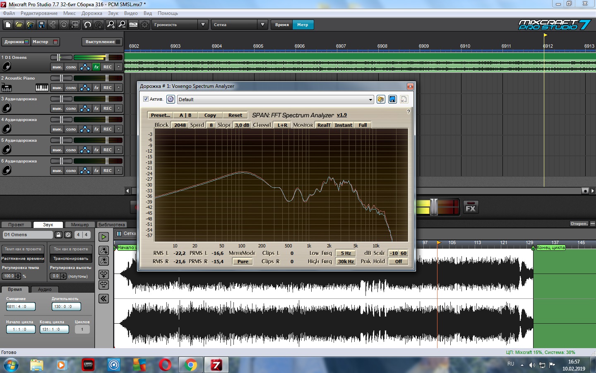596x373 pixels.
Task: Click the piano keyboard icon on Acoustic Piano track
Action: pyautogui.click(x=42, y=87)
